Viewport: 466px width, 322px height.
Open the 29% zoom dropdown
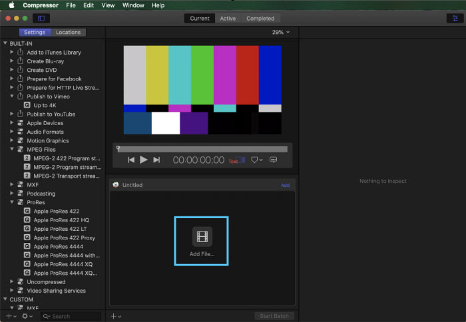coord(281,32)
